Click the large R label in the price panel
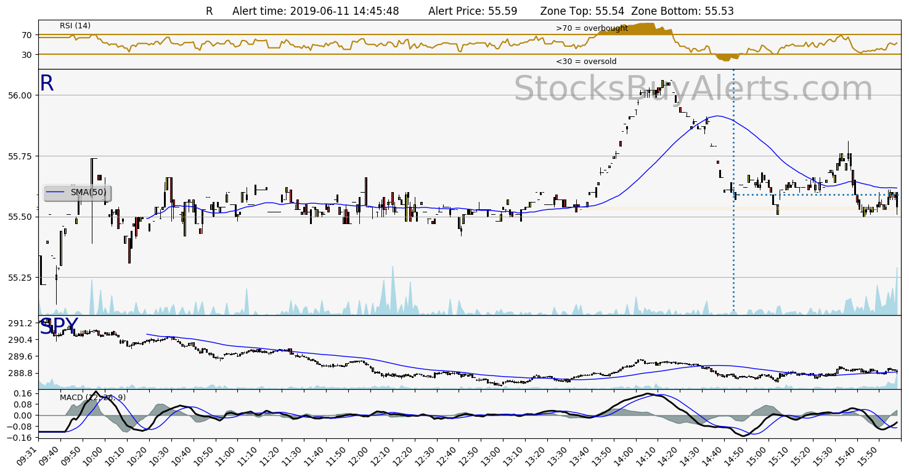Image resolution: width=909 pixels, height=474 pixels. point(47,84)
